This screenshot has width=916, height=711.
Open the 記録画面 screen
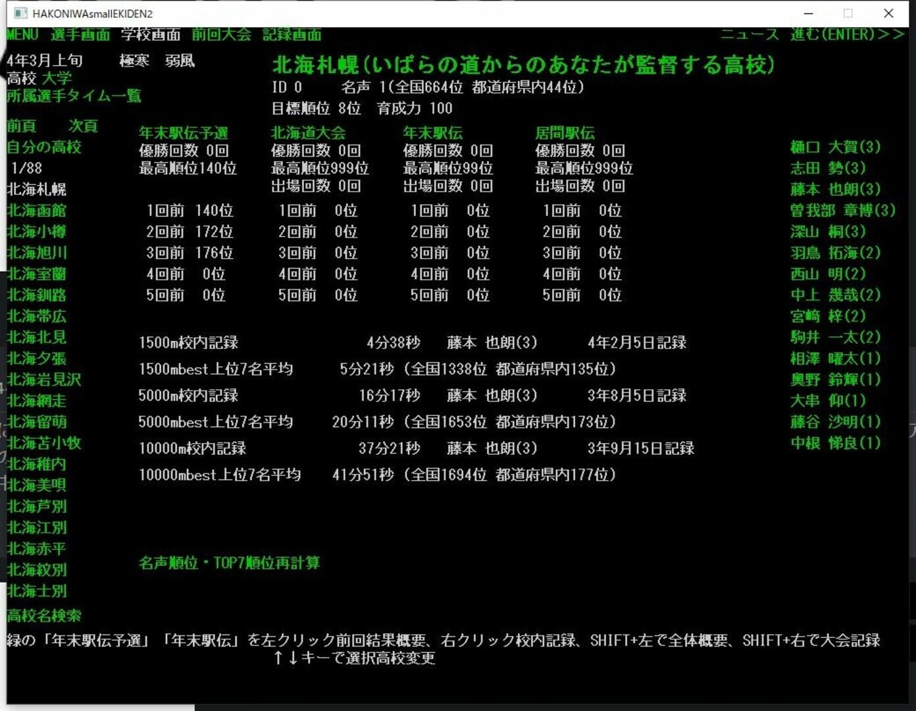pos(292,34)
